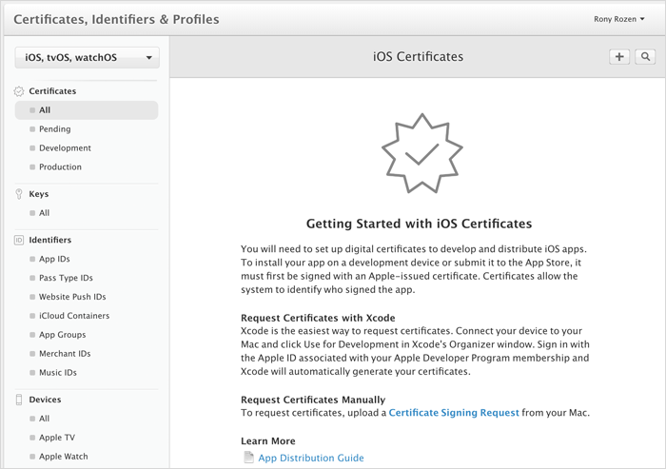The width and height of the screenshot is (666, 469).
Task: Click Getting Started with iOS Certificates heading
Action: [419, 224]
